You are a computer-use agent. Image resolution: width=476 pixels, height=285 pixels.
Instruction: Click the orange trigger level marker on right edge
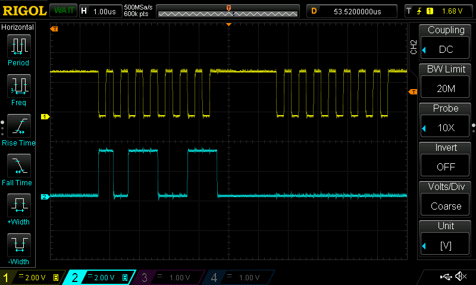pos(413,92)
